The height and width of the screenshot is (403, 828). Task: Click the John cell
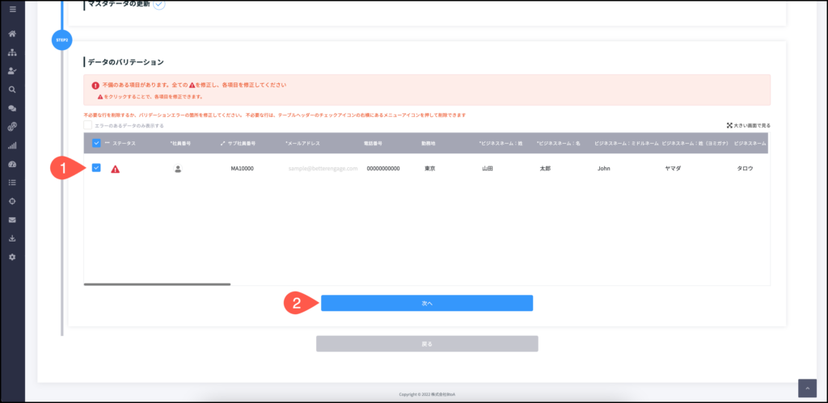point(603,169)
